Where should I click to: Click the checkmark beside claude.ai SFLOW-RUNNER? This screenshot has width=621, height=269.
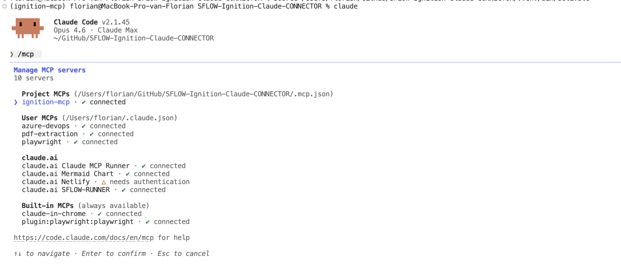click(x=123, y=190)
